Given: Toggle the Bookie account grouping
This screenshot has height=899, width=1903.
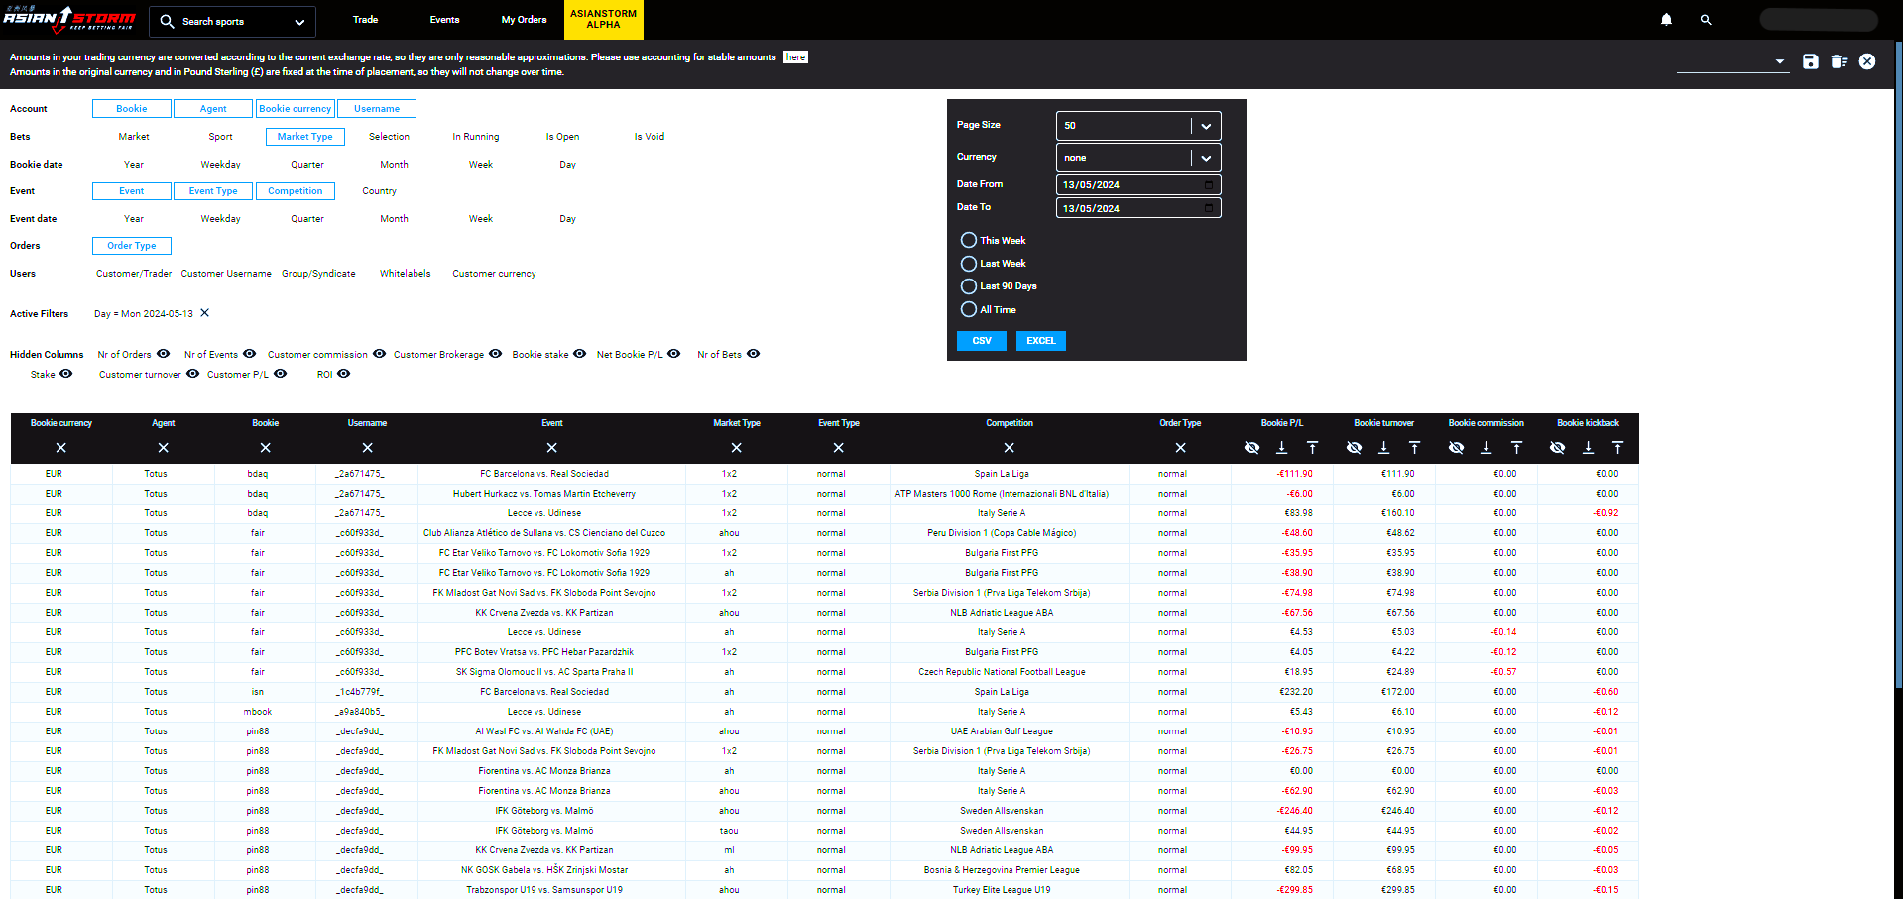Looking at the screenshot, I should pyautogui.click(x=132, y=109).
